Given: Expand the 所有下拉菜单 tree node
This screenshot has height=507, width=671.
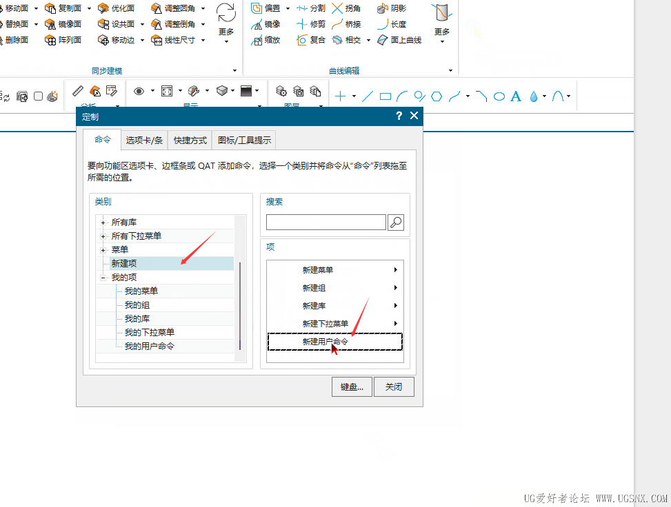Looking at the screenshot, I should point(103,236).
